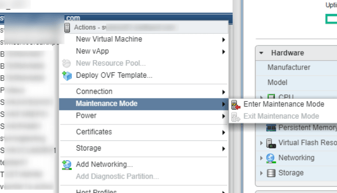Screen dimensions: 337x193
Task: Collapse the Hardware panel section
Action: point(261,53)
